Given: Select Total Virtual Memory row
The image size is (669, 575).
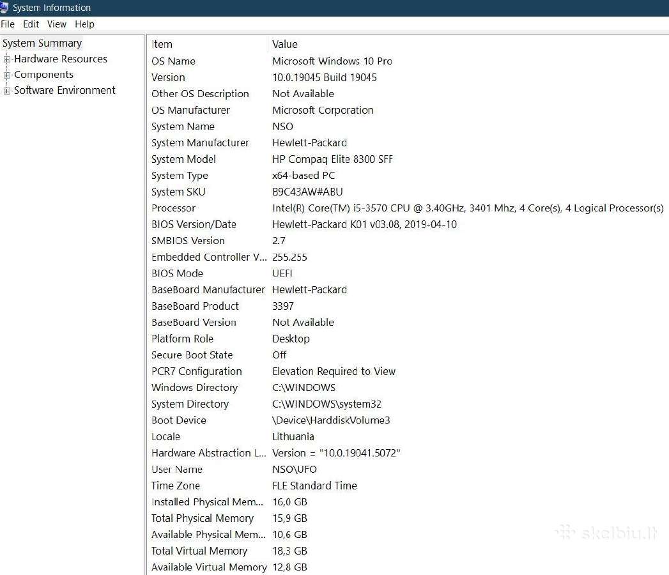Looking at the screenshot, I should click(199, 551).
